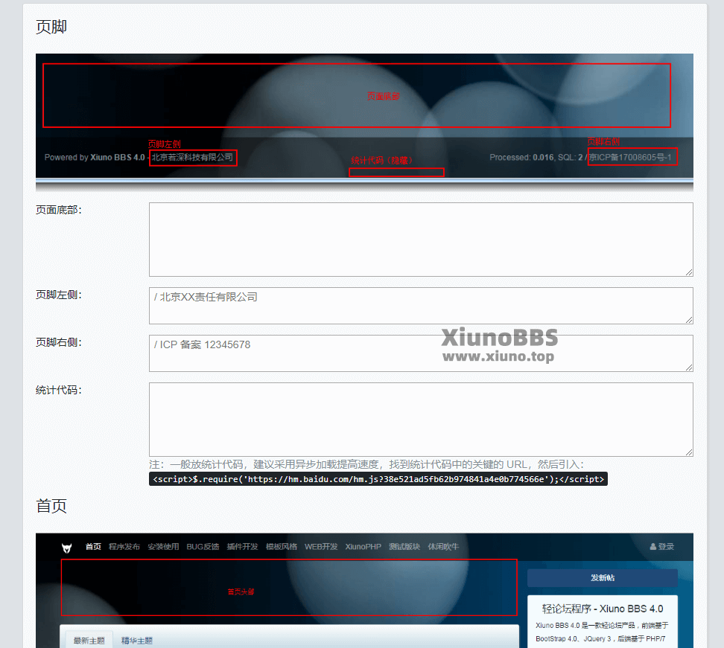Screen dimensions: 724x648
Task: Click the resize grip of 页面底部 text area
Action: (x=689, y=272)
